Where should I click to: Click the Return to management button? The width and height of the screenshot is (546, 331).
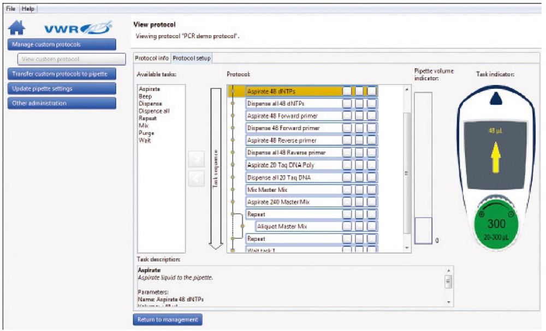click(167, 320)
